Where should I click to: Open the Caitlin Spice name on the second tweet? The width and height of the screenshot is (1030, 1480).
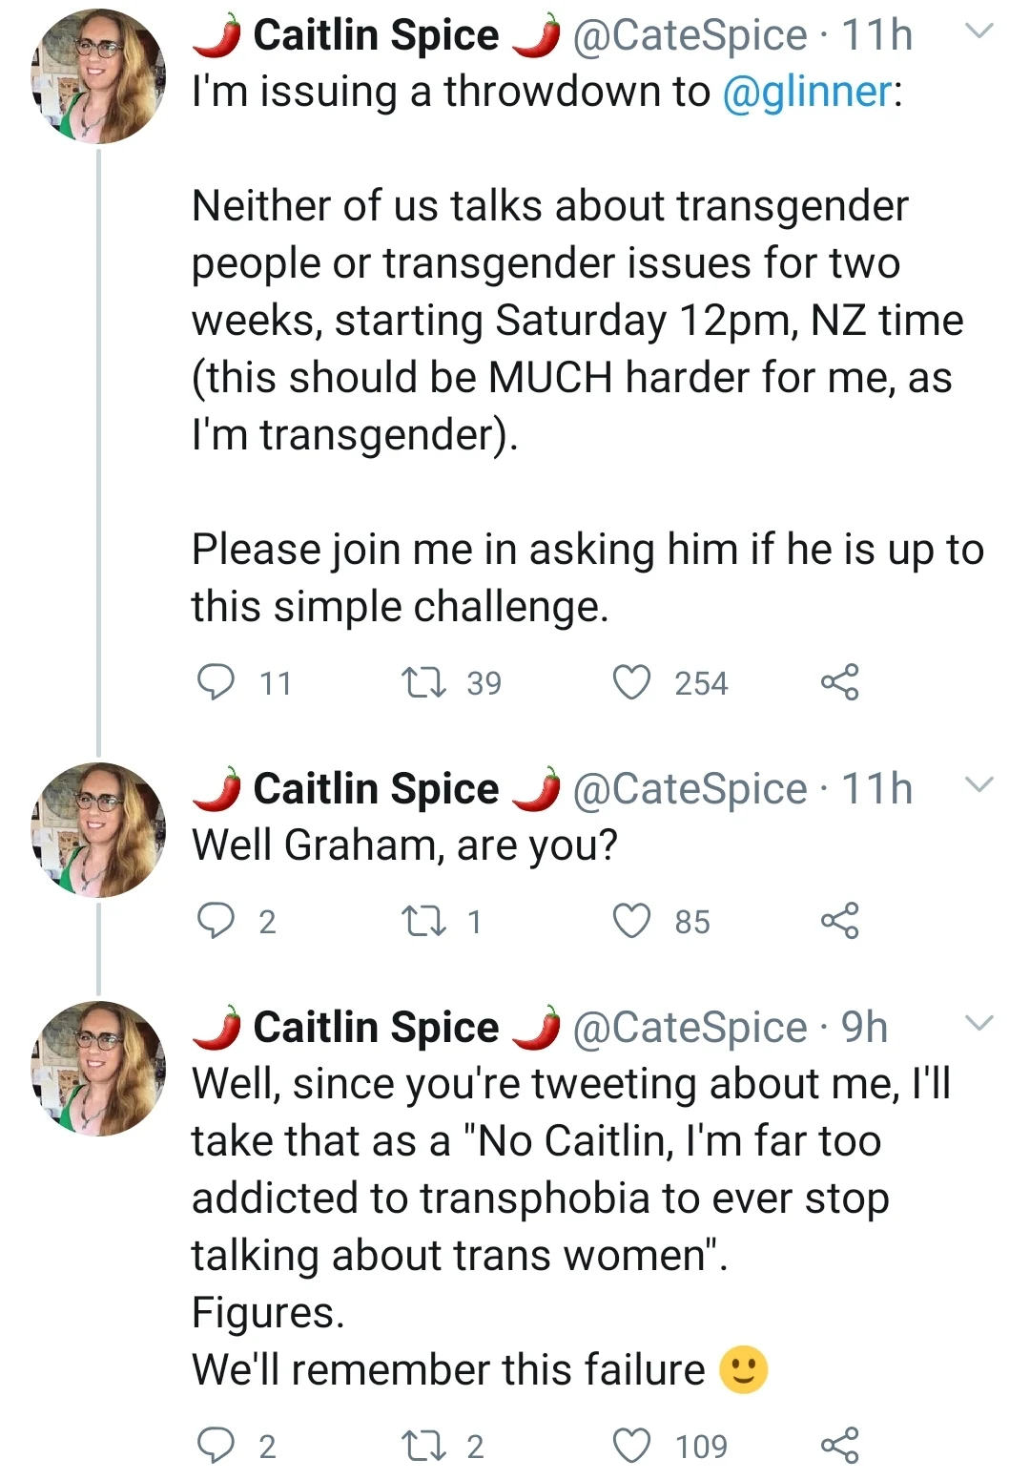coord(376,789)
